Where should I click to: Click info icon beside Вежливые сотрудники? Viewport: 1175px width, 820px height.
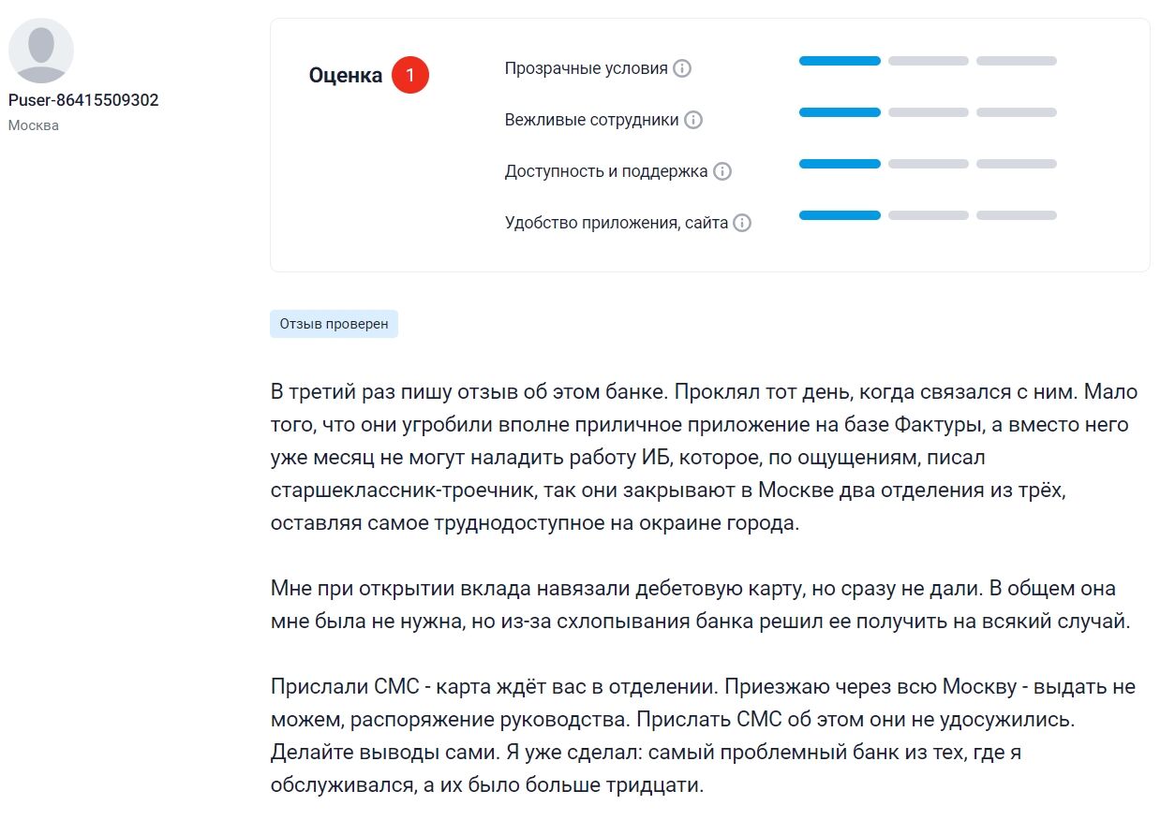tap(693, 120)
